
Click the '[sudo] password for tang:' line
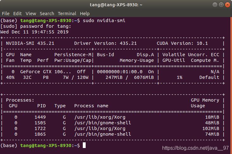[x=36, y=26]
